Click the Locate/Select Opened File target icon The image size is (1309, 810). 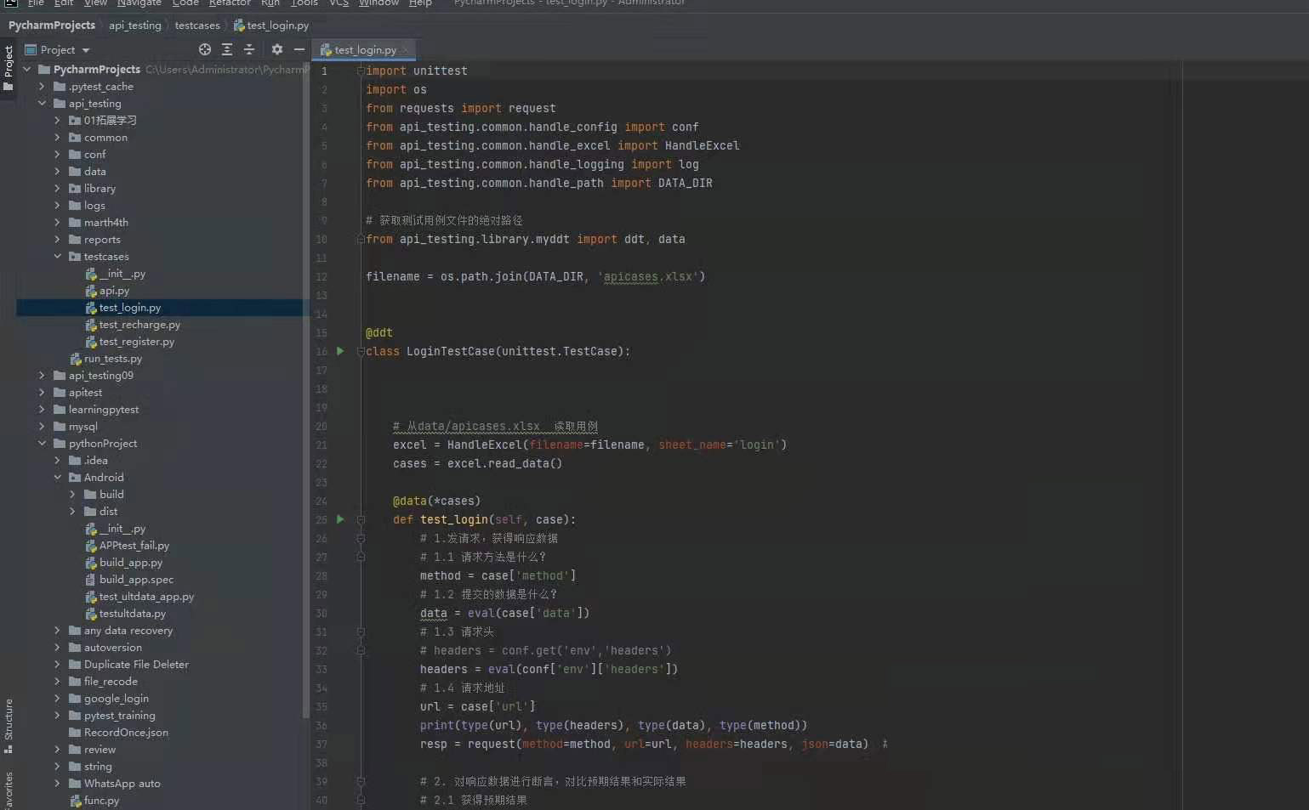click(x=205, y=49)
